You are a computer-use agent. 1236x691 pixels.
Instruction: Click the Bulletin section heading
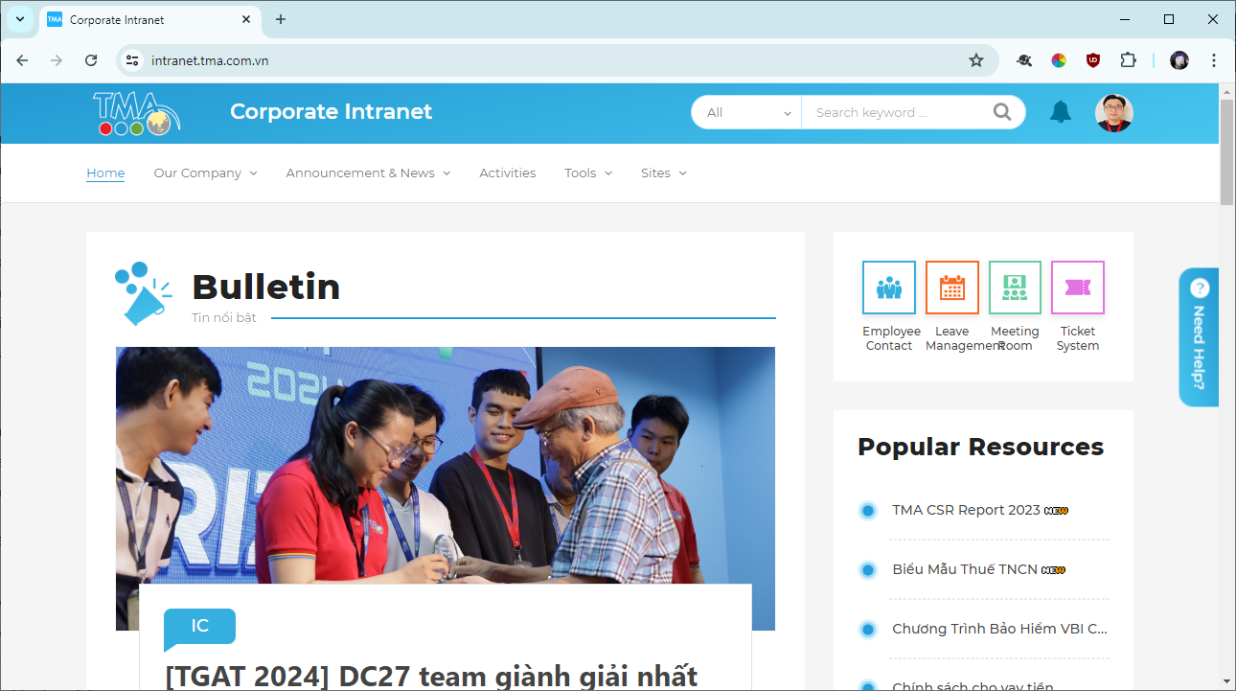point(266,287)
